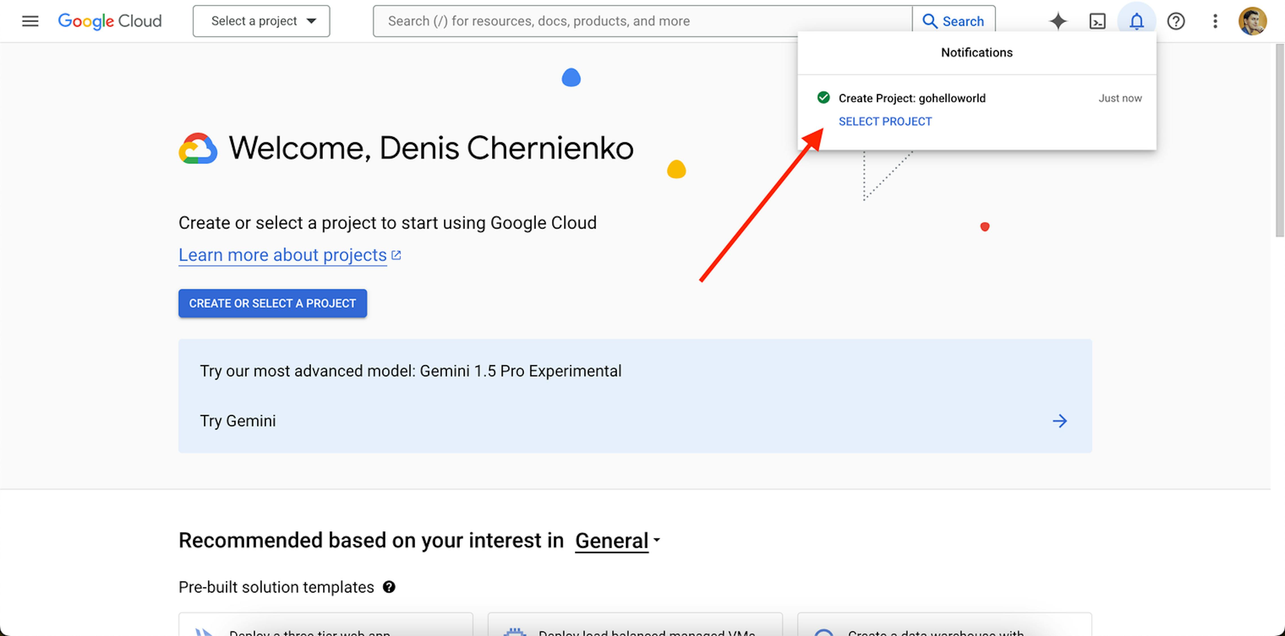Image resolution: width=1285 pixels, height=636 pixels.
Task: Click the Search button
Action: tap(954, 21)
